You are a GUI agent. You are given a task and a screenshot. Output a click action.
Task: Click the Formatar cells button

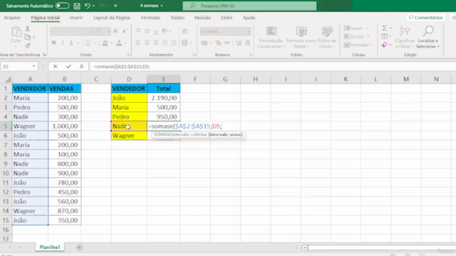point(358,45)
